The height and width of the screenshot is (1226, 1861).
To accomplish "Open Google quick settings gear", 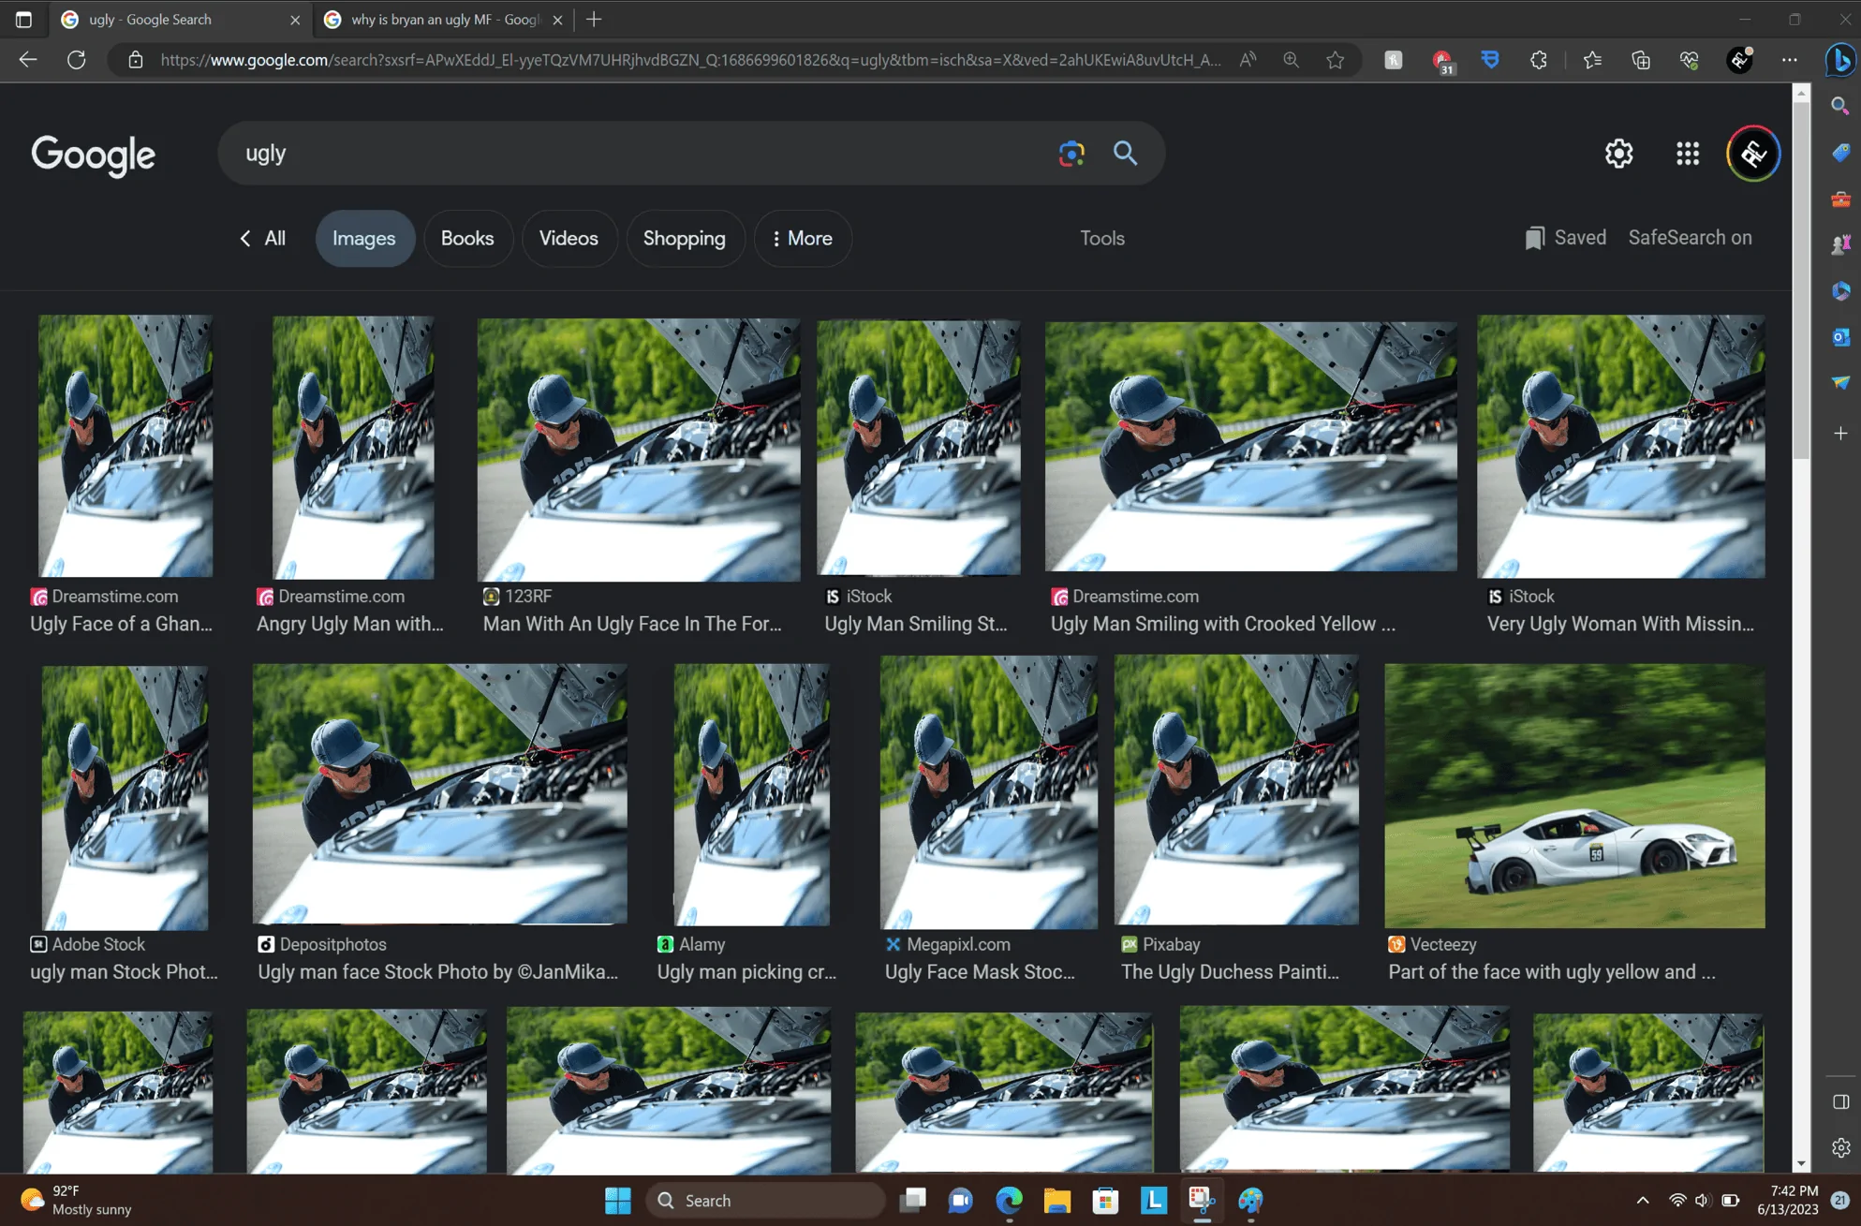I will coord(1618,154).
